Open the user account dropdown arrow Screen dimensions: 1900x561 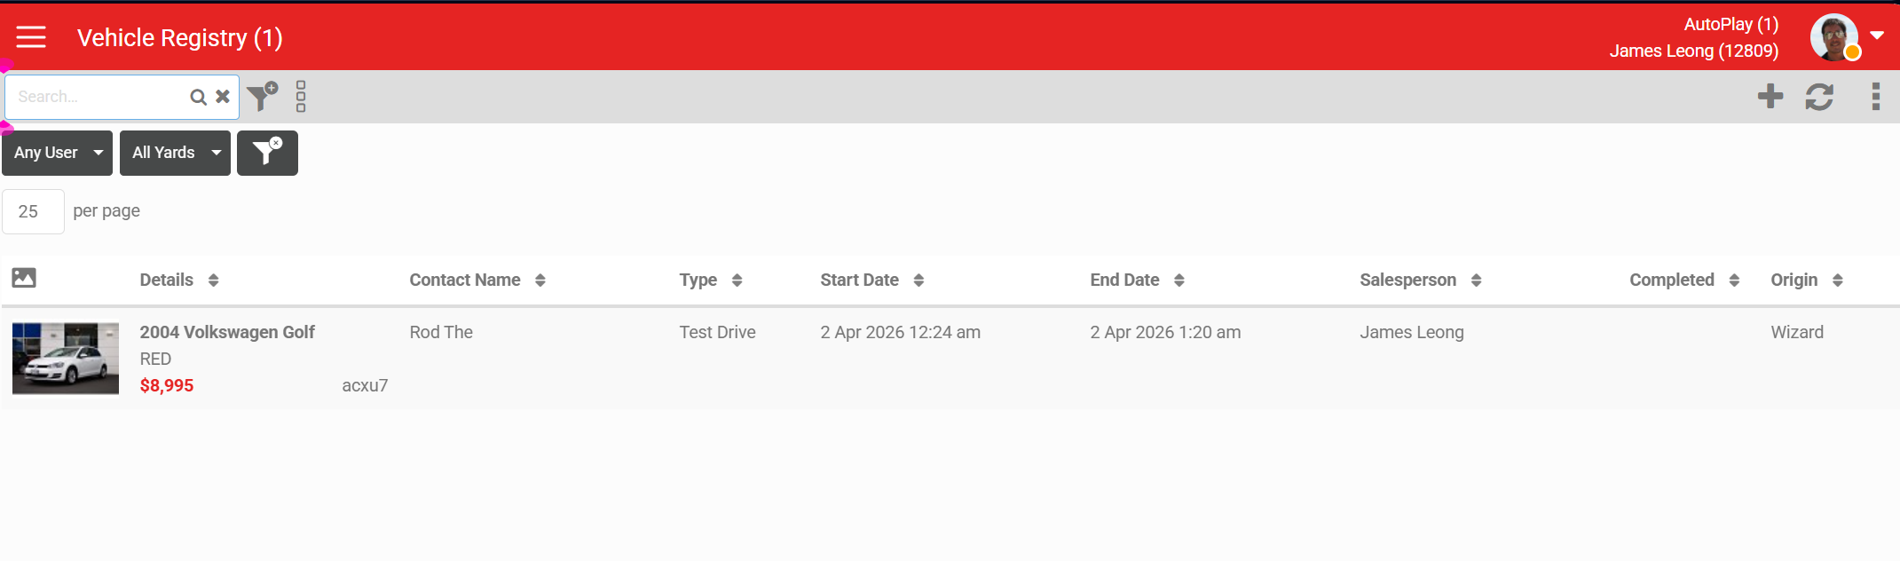coord(1877,36)
